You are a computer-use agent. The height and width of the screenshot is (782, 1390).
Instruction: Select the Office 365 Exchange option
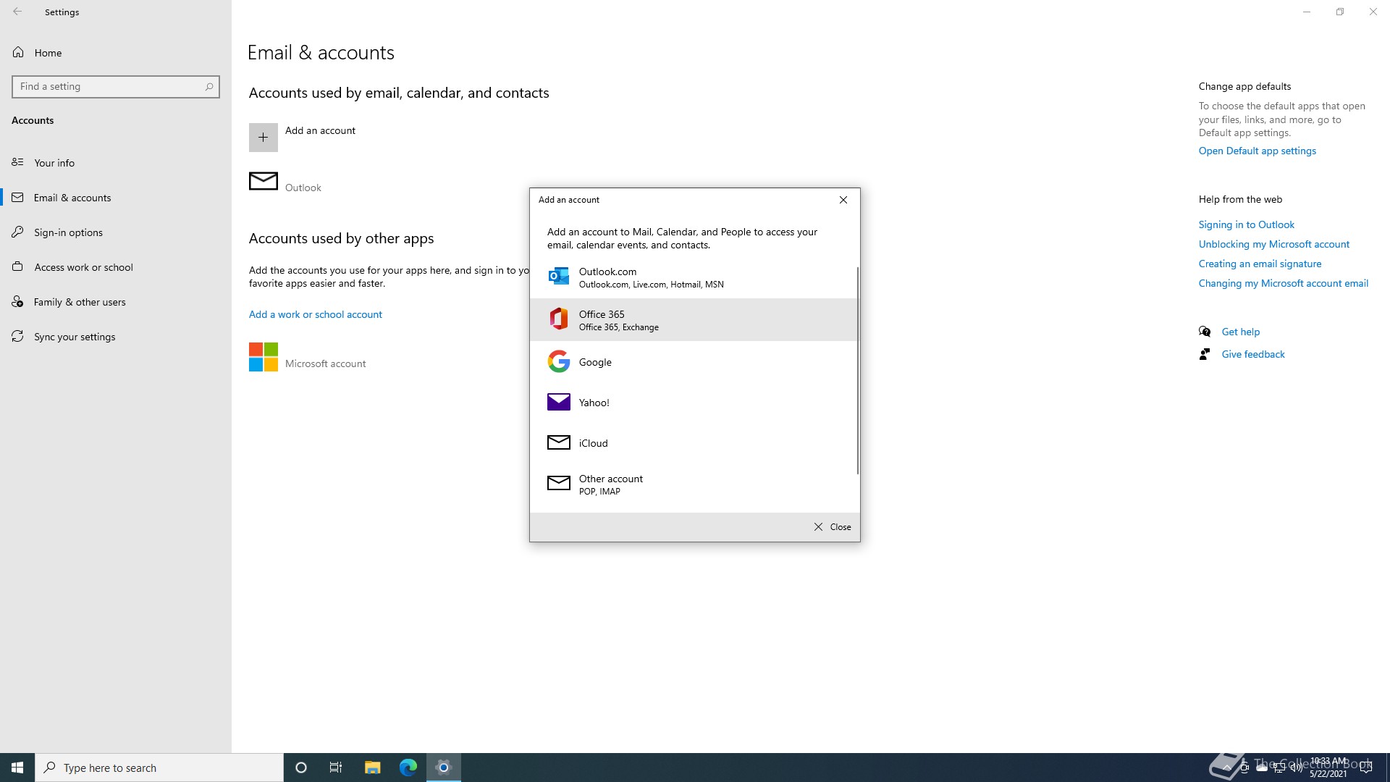pyautogui.click(x=652, y=319)
